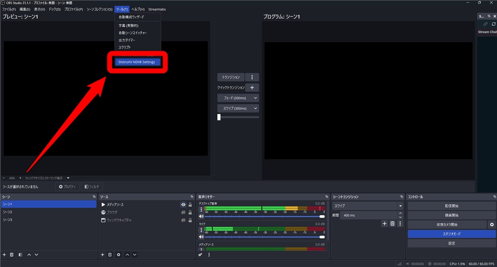This screenshot has height=267, width=497.
Task: Move source down using the ソース panel arrow
Action: click(135, 255)
